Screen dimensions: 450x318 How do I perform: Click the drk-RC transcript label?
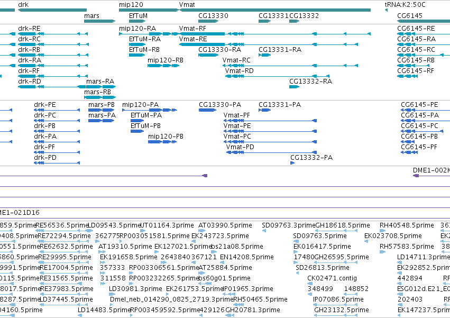(29, 39)
